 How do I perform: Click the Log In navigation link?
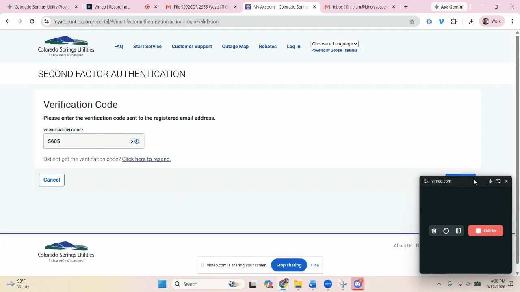coord(294,47)
